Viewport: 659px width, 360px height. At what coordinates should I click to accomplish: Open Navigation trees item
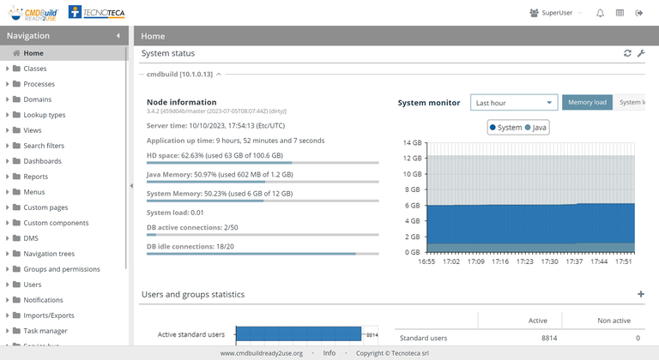49,254
